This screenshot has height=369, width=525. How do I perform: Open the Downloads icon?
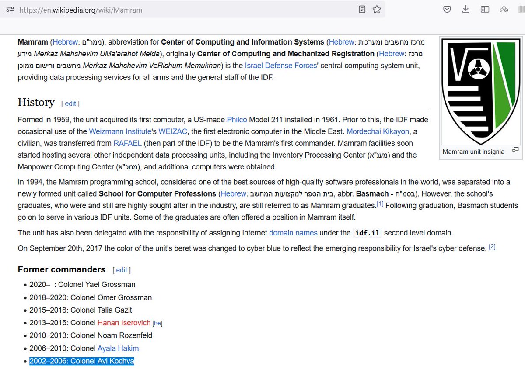(x=466, y=9)
